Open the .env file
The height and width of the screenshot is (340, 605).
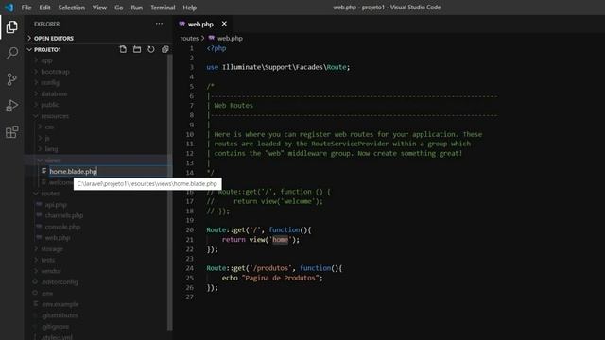click(47, 293)
